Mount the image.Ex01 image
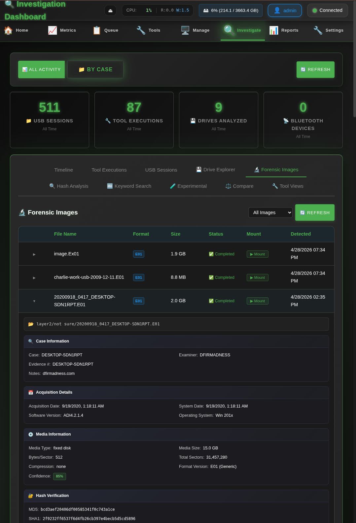This screenshot has width=356, height=523. point(257,254)
